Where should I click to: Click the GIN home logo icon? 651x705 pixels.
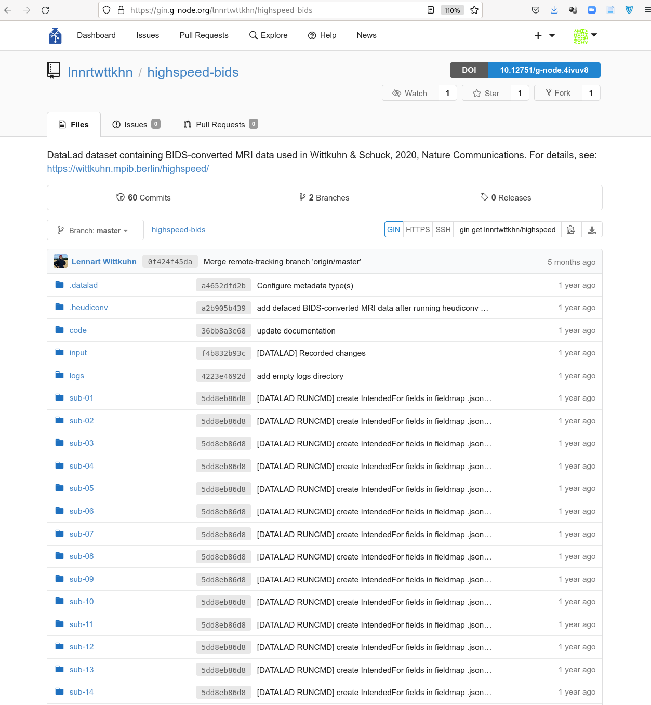pos(55,35)
